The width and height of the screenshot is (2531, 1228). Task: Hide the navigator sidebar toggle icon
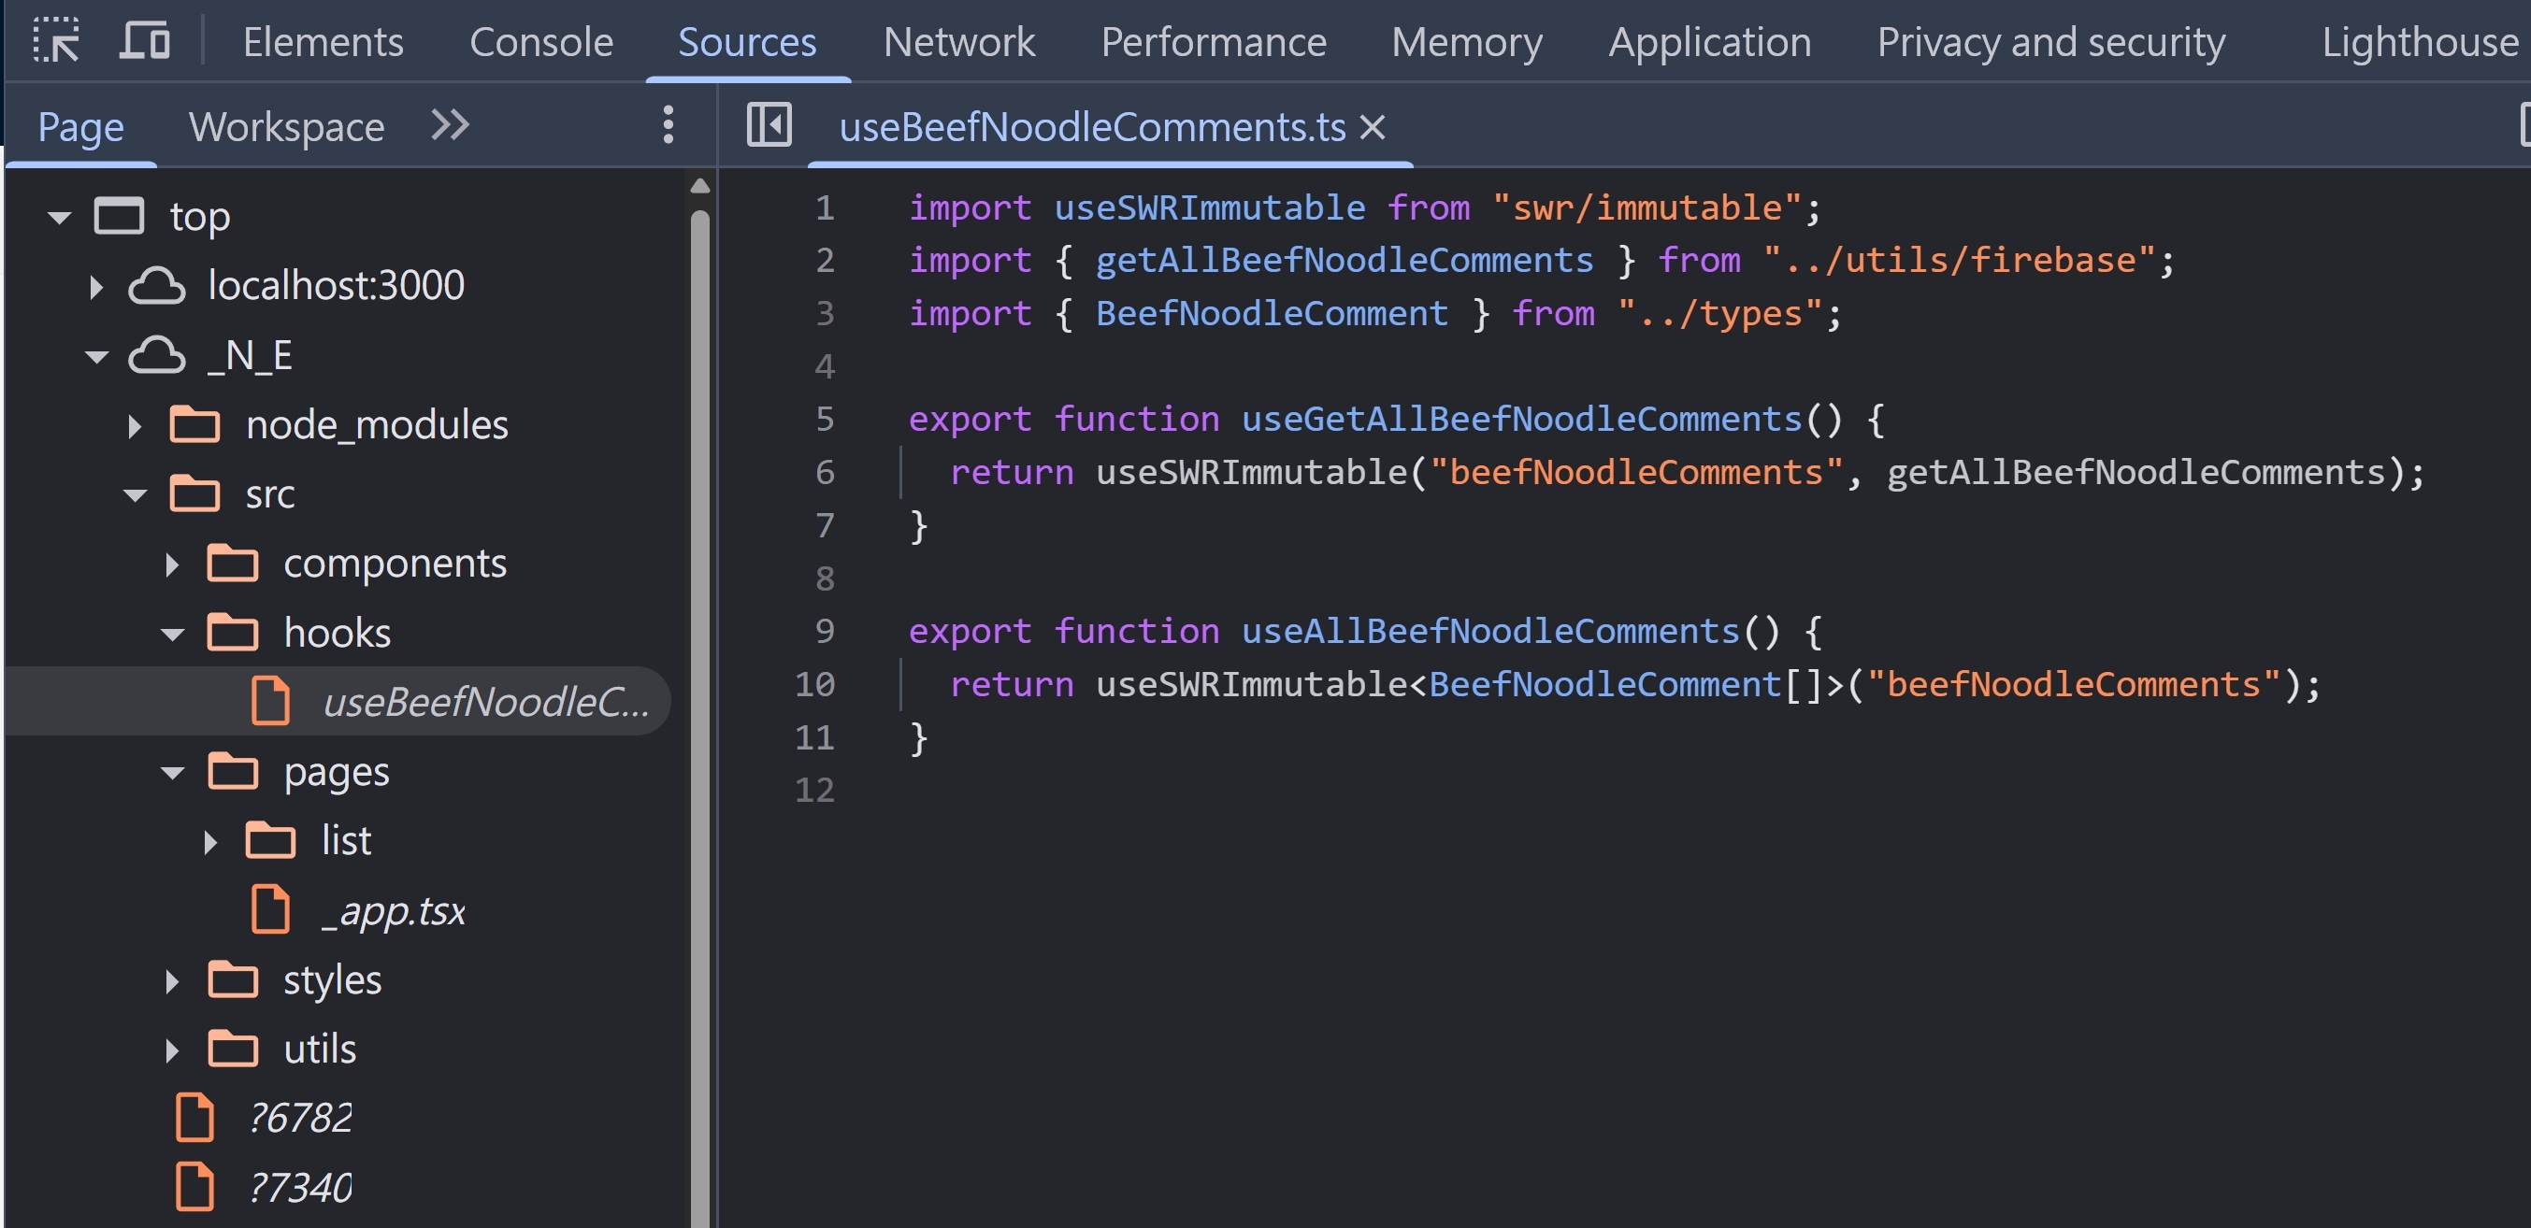769,125
